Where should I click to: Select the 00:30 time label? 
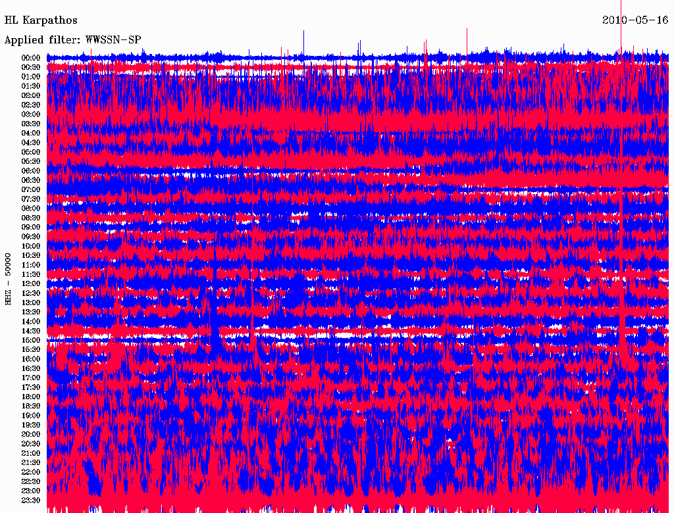[31, 68]
